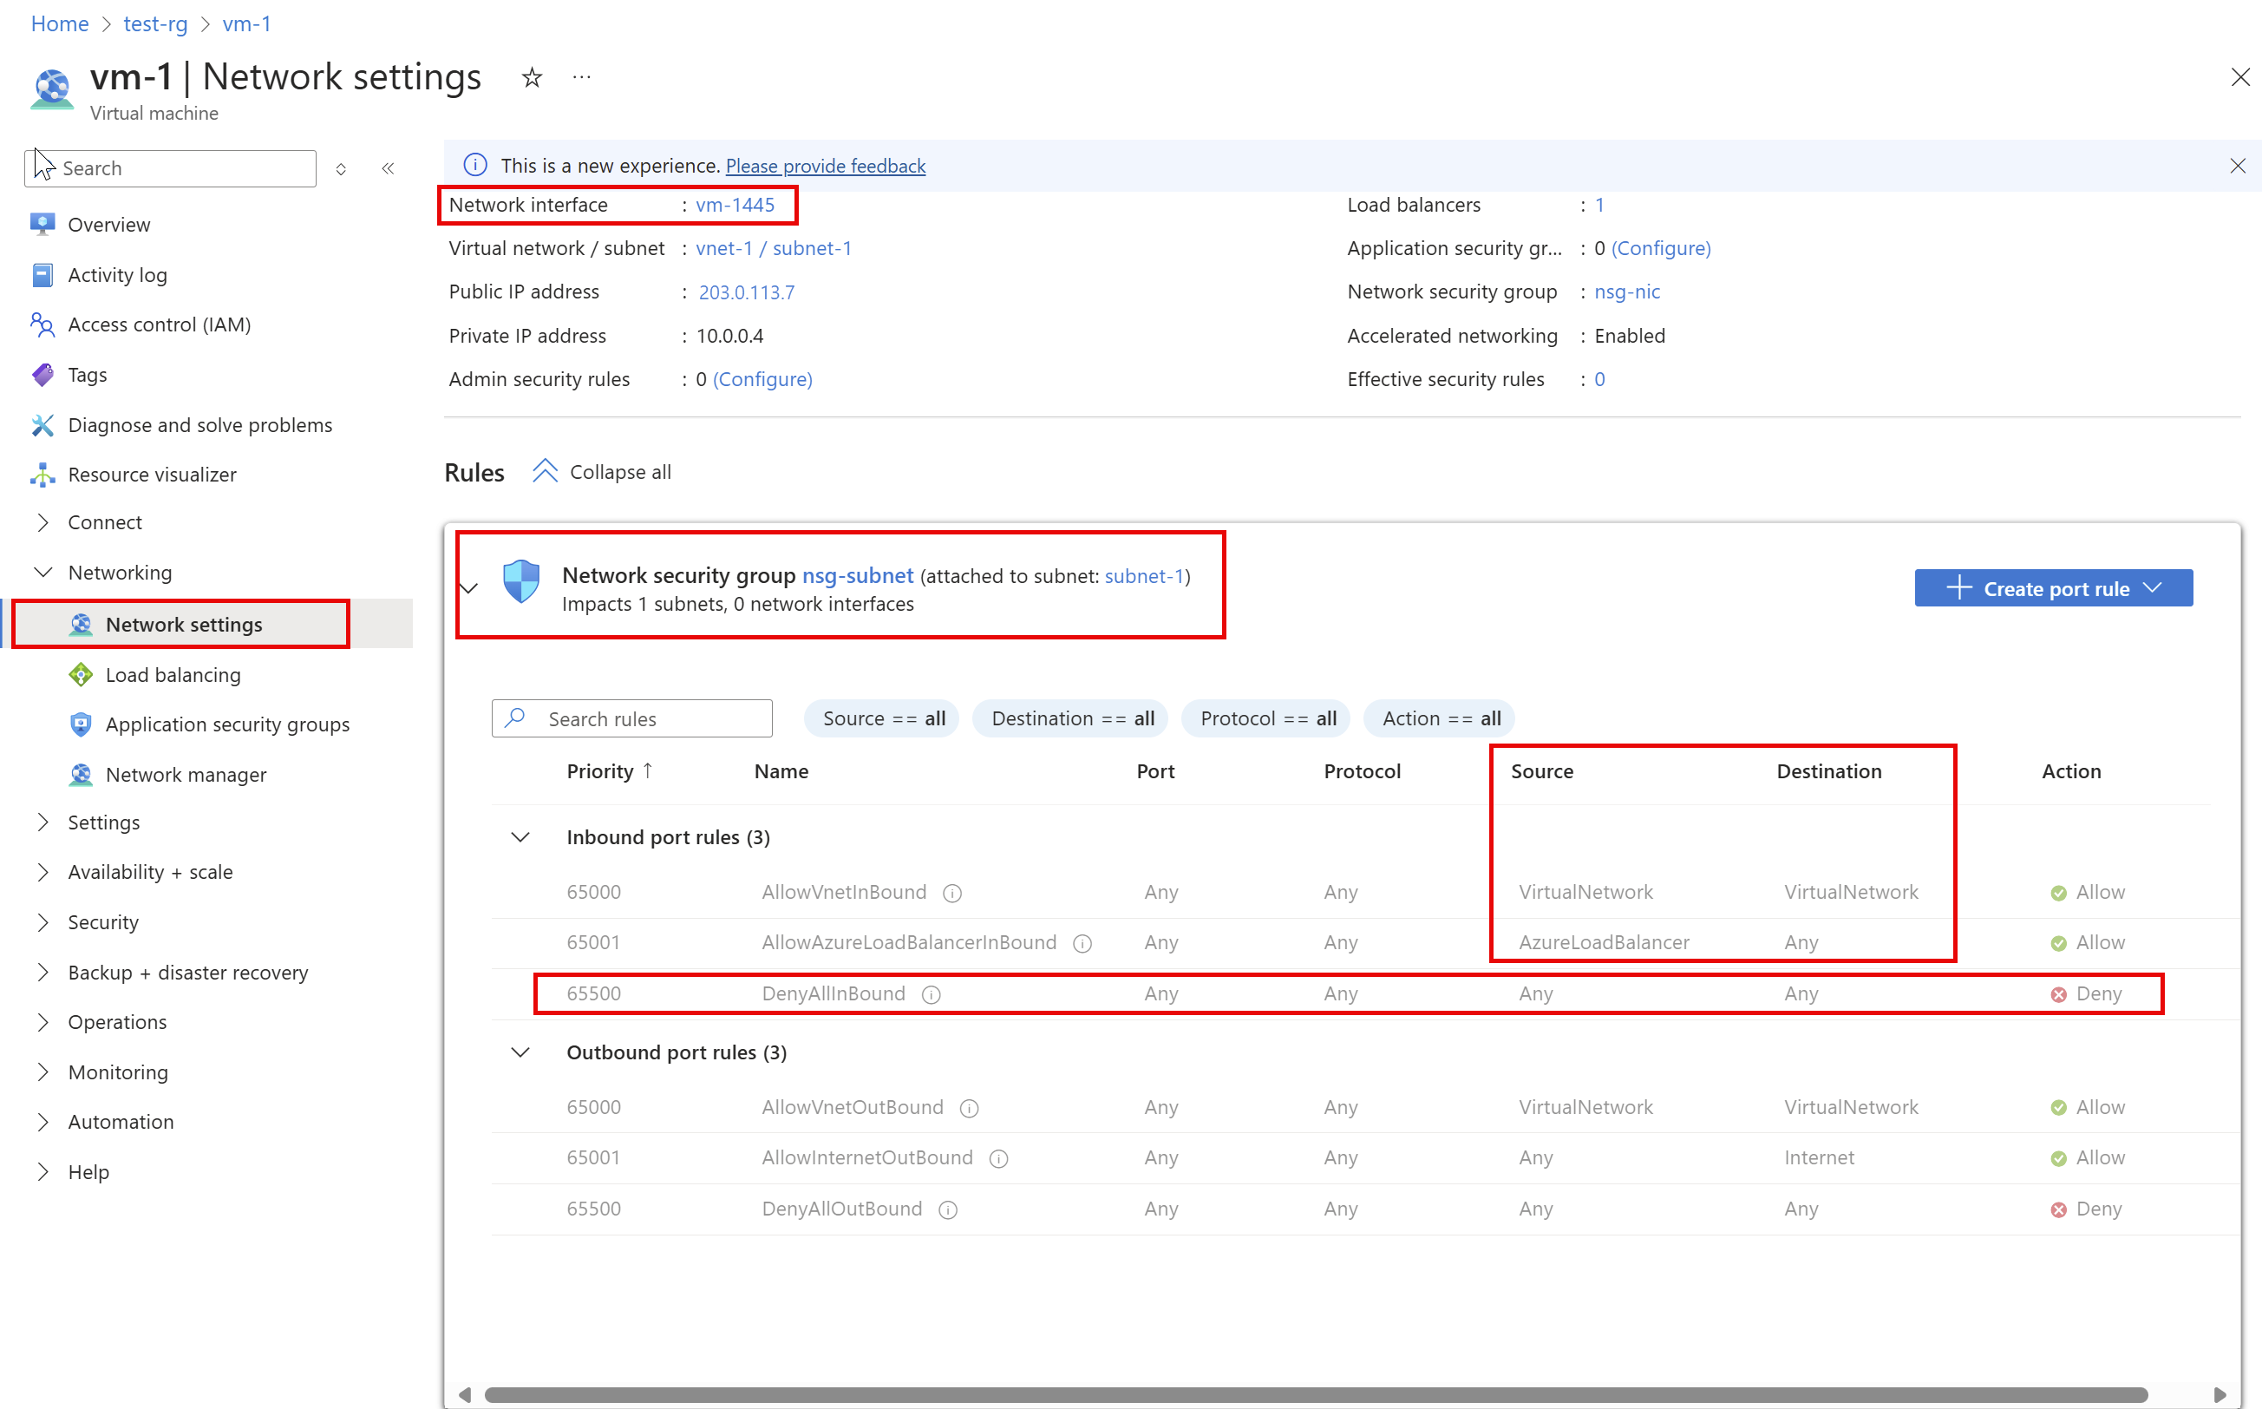Open the Create port rule dropdown arrow
This screenshot has height=1409, width=2262.
[x=2152, y=588]
